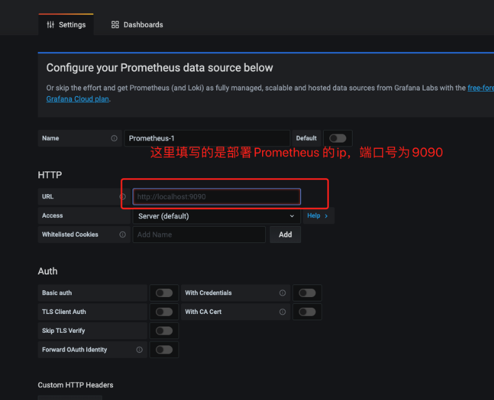Open the free-forever link

click(x=480, y=88)
